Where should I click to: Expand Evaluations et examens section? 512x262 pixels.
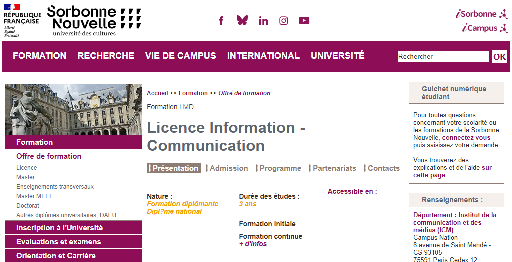73,242
